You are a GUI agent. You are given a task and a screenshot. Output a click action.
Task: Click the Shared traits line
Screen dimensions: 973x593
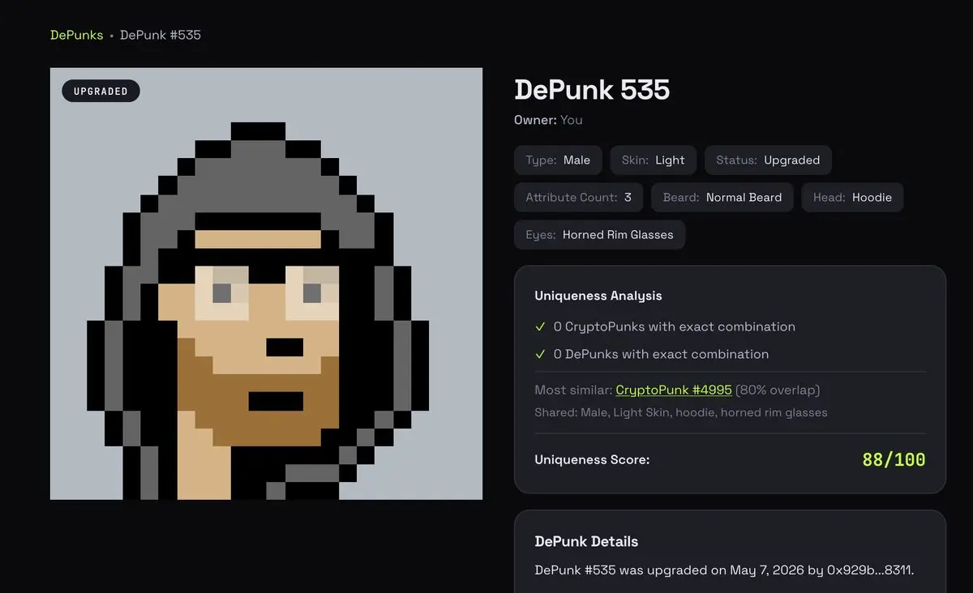pyautogui.click(x=681, y=412)
